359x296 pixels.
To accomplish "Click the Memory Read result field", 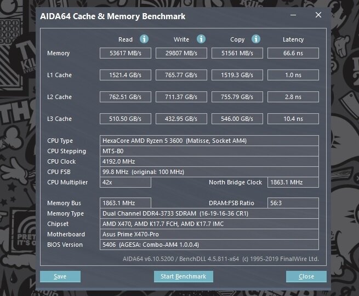I will tap(125, 53).
